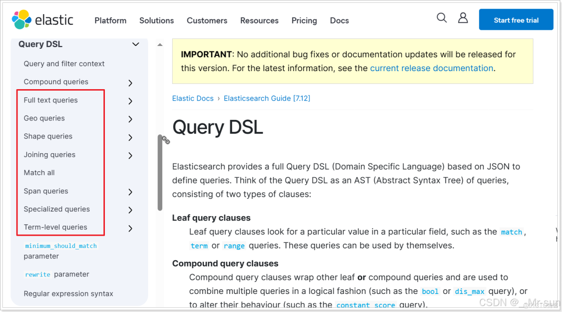Viewport: 562px width, 312px height.
Task: Click the Elastic logo
Action: (x=42, y=20)
